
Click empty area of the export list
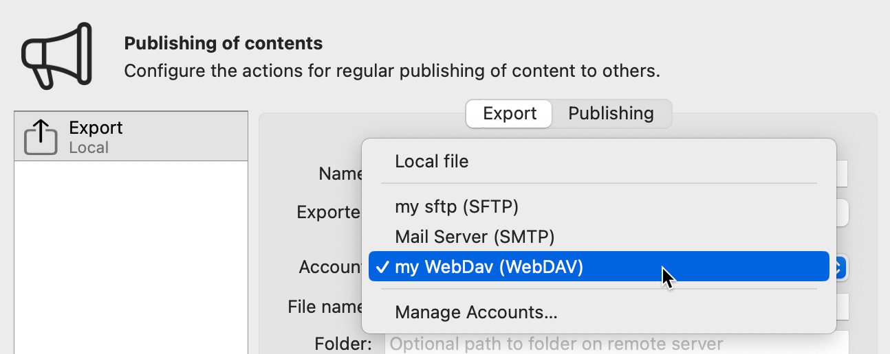[131, 261]
